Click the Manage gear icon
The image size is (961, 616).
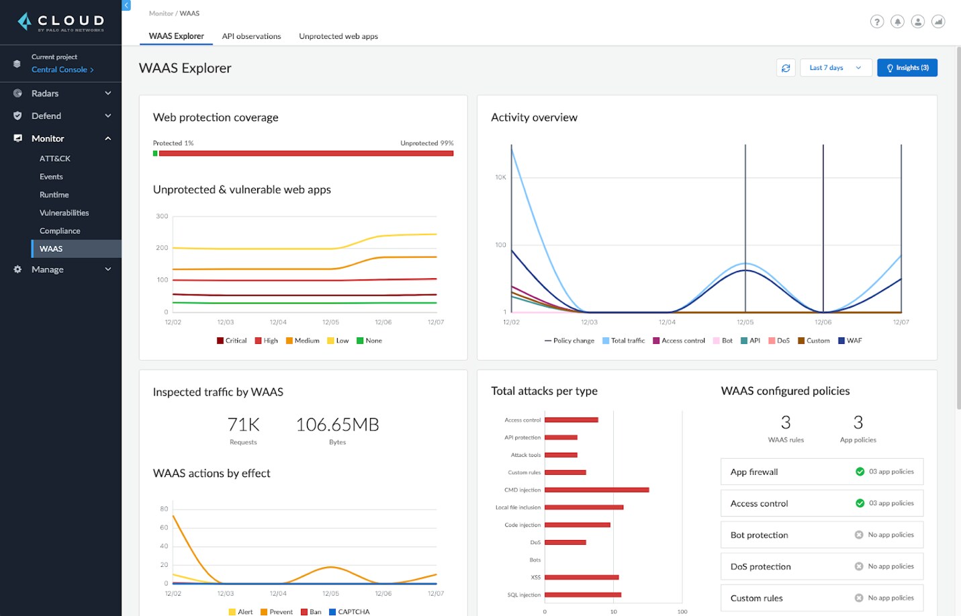coord(17,269)
